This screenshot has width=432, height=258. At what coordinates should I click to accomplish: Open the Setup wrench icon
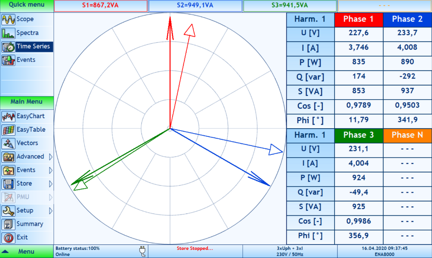click(x=8, y=211)
